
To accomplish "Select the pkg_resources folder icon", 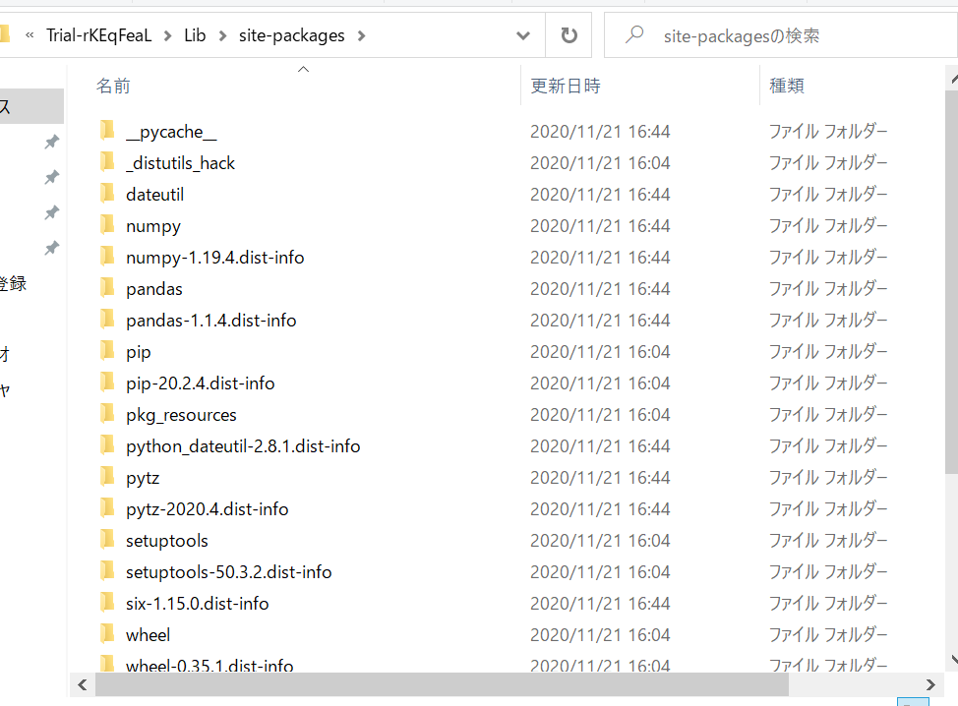I will tap(107, 413).
